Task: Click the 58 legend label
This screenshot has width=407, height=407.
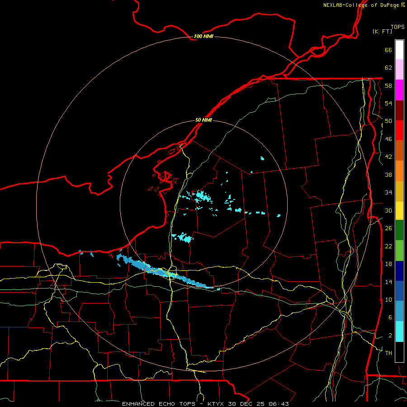Action: [x=388, y=85]
